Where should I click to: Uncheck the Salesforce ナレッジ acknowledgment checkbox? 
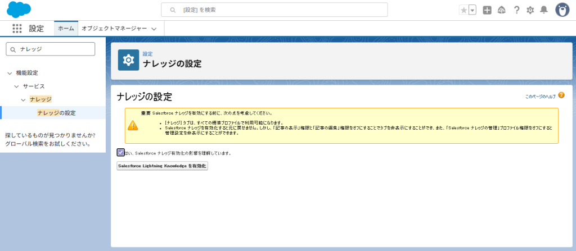pos(121,152)
